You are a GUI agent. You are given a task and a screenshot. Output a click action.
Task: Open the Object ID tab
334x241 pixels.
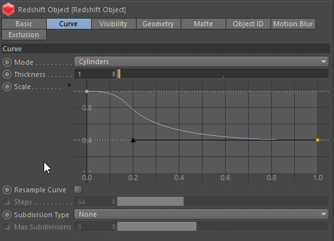pos(248,24)
